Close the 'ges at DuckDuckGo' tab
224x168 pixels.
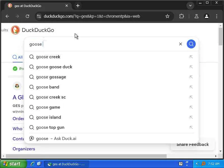tap(67, 6)
